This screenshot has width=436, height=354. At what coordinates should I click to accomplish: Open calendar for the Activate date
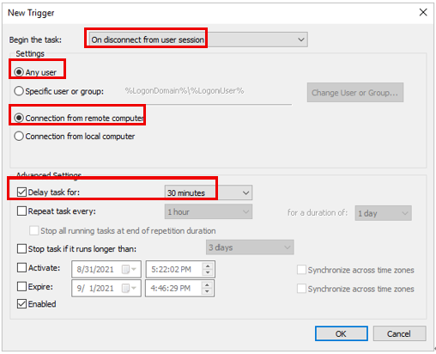click(x=129, y=269)
